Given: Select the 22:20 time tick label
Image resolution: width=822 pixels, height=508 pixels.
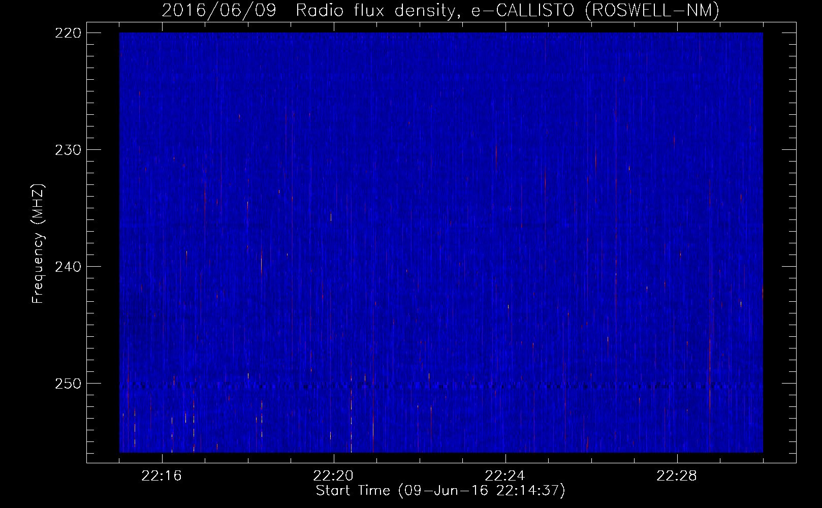Looking at the screenshot, I should pos(333,475).
